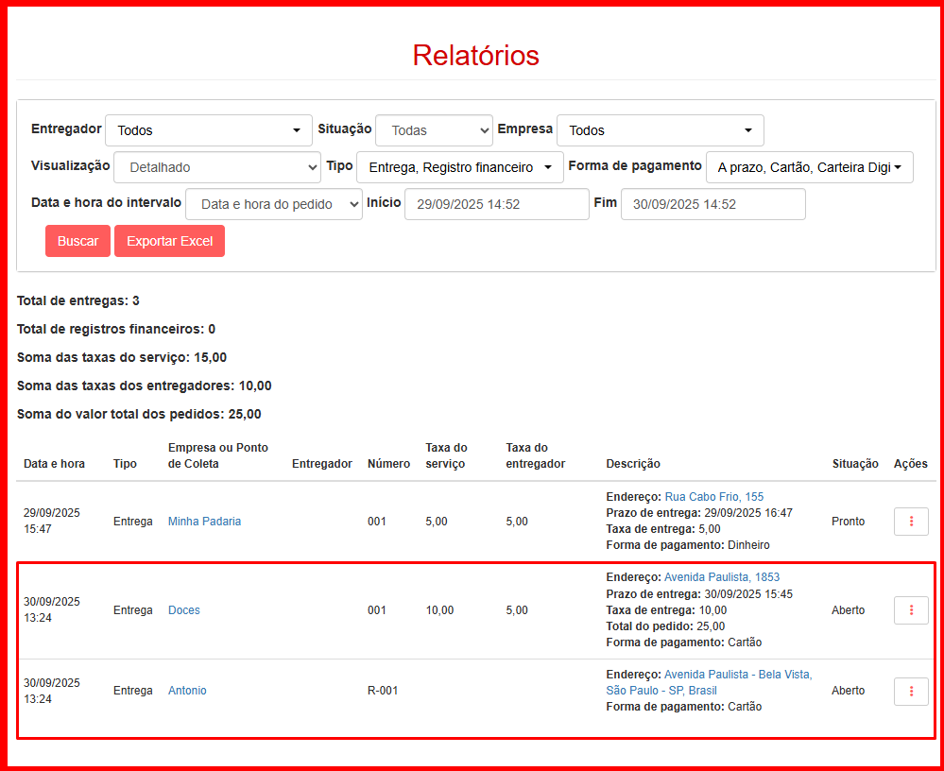Click the Início date field
The height and width of the screenshot is (771, 944).
(496, 204)
